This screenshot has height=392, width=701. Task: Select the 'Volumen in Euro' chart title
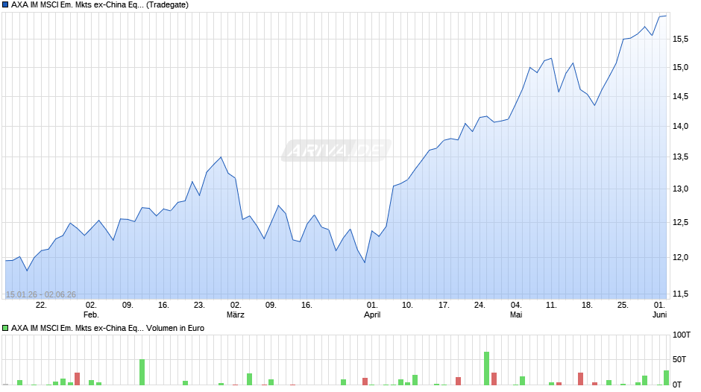click(x=107, y=328)
